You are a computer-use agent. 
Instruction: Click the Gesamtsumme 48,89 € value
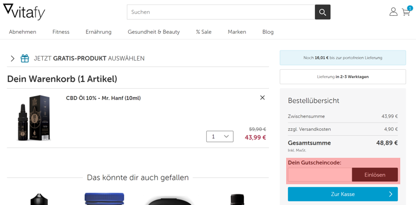387,143
